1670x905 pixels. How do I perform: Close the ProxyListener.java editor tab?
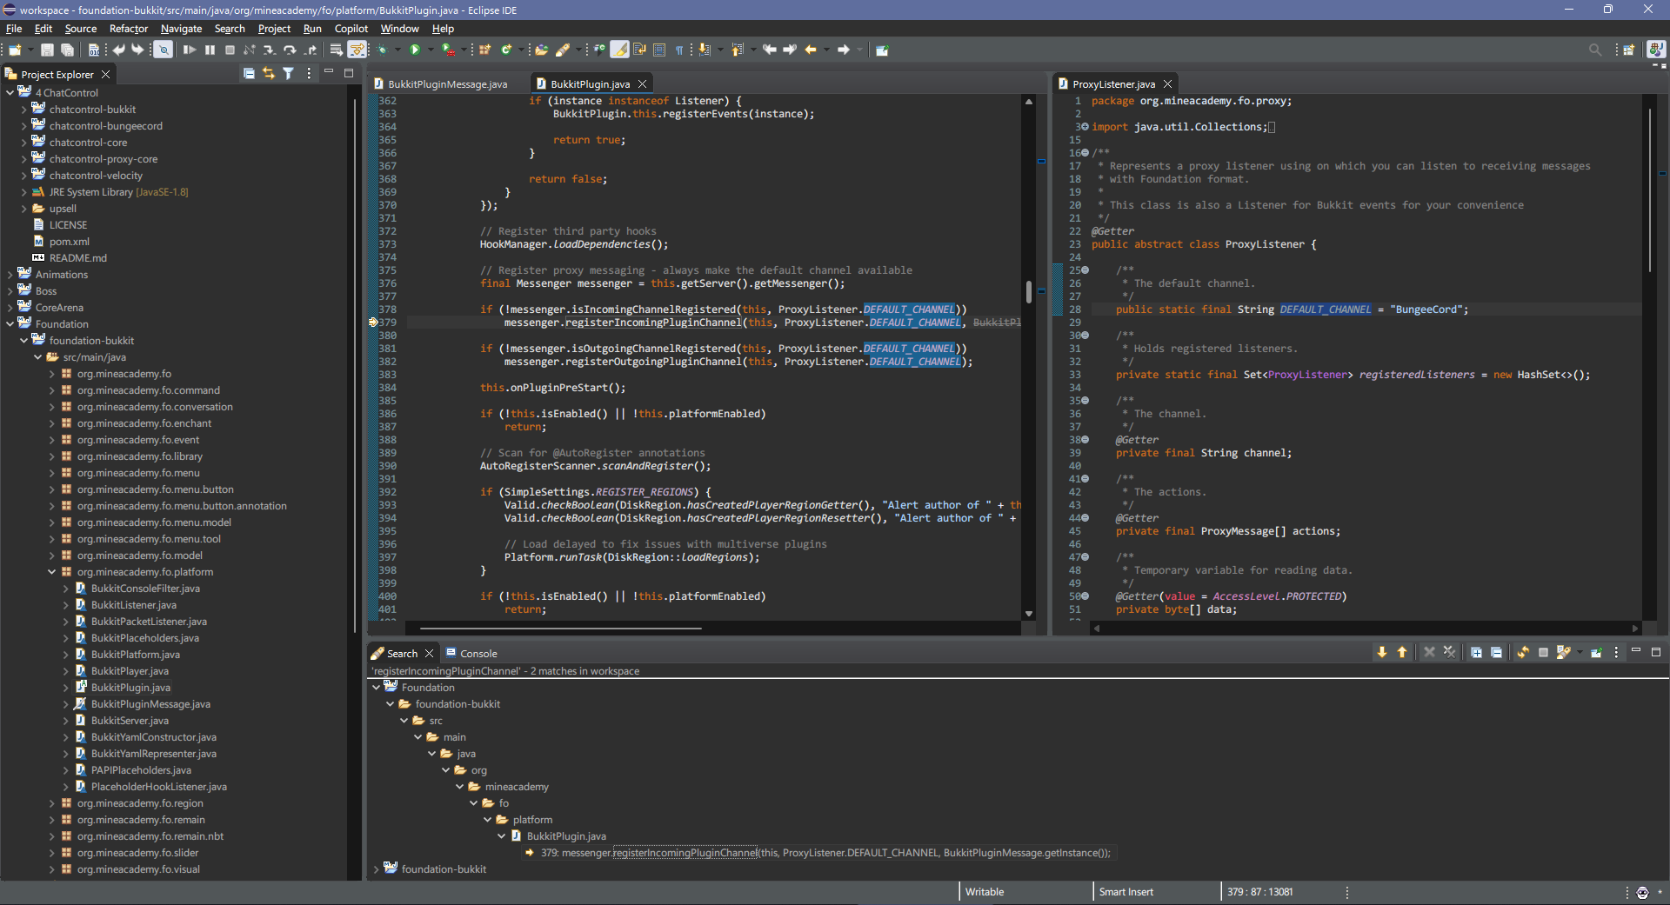tap(1168, 84)
